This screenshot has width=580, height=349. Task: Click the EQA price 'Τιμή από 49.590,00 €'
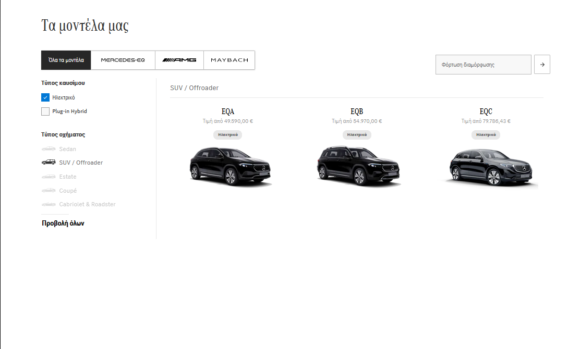[x=228, y=121]
